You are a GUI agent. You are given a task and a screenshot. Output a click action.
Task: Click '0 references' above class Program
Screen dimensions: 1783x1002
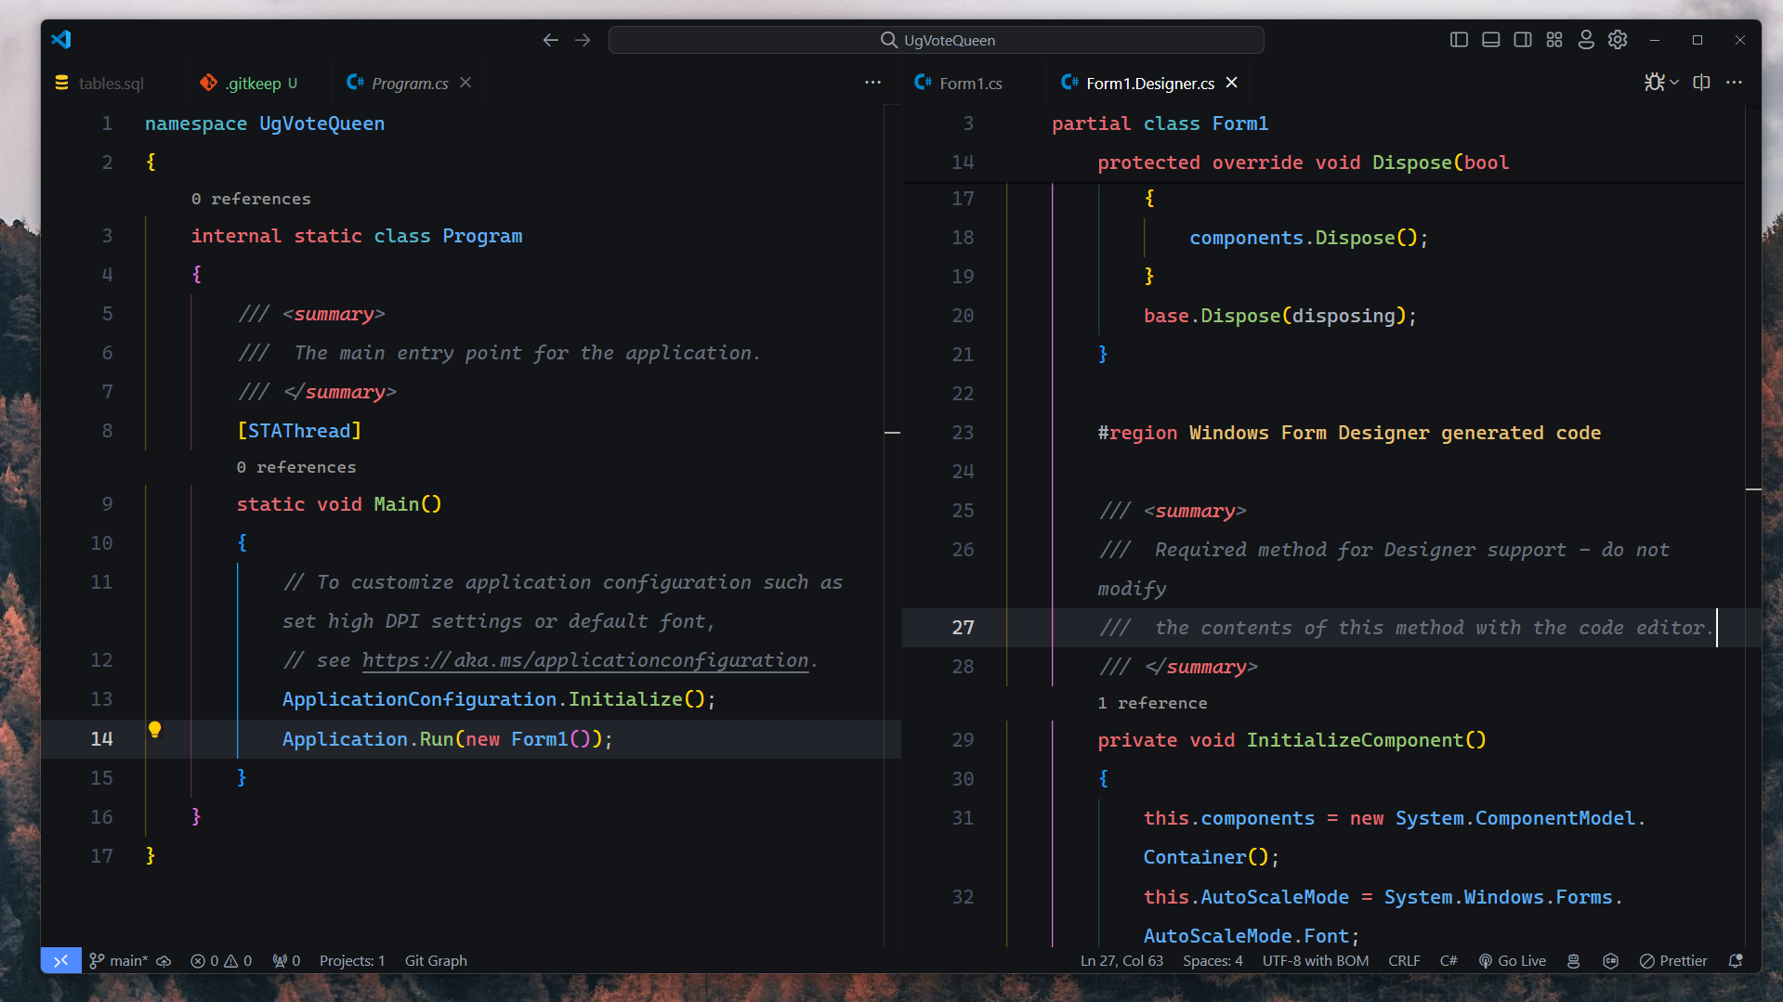(251, 199)
